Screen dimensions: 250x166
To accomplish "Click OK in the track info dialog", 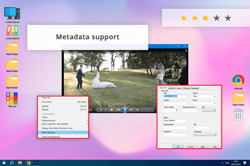I will tap(178, 147).
